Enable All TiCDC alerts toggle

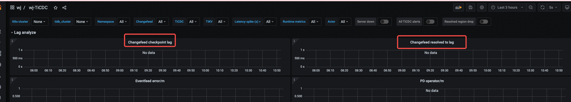(430, 22)
